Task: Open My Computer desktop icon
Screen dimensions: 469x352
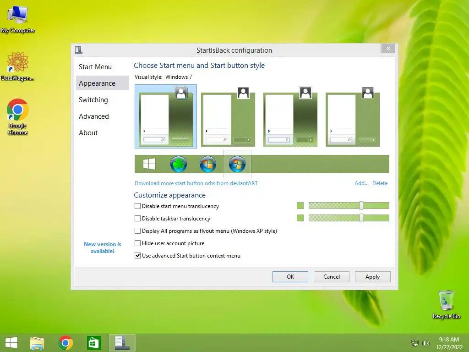Action: click(18, 19)
